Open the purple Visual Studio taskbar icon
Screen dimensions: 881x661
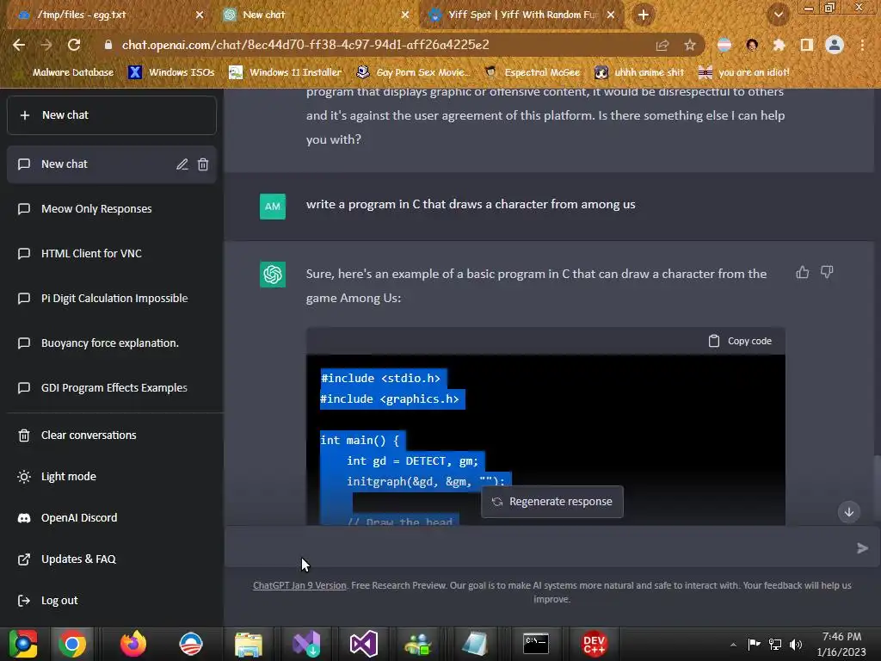[364, 644]
